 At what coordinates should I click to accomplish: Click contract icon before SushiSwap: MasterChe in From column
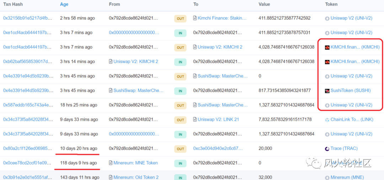point(111,90)
